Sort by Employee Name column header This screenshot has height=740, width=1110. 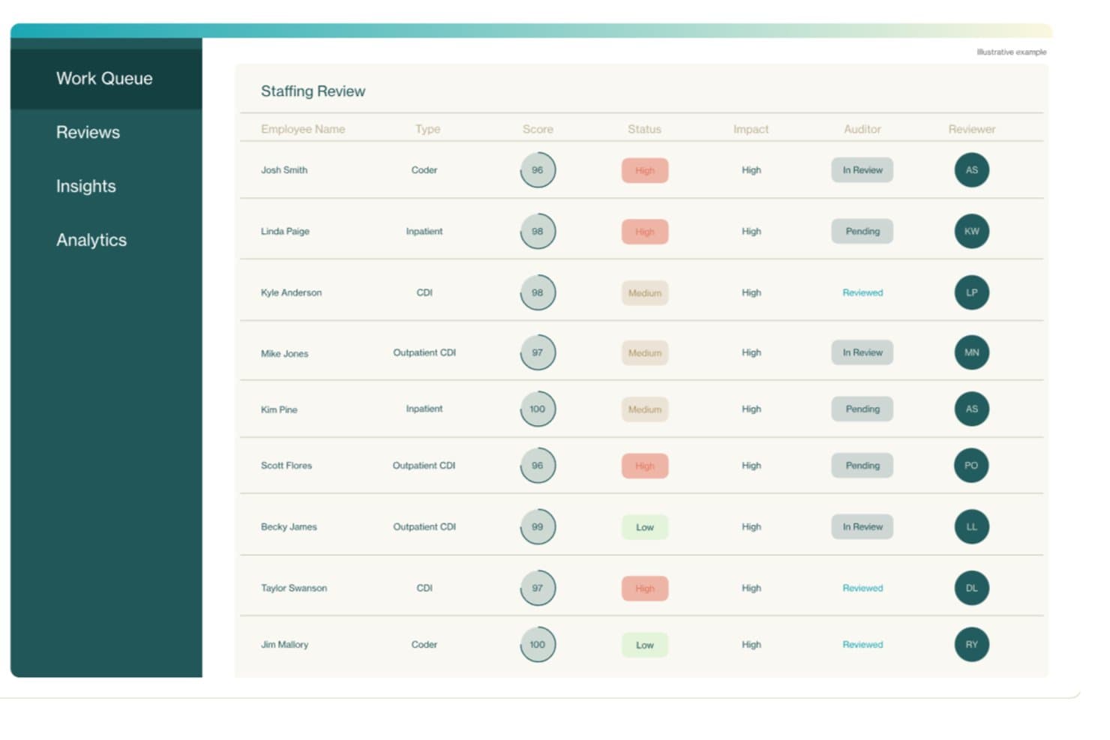click(x=303, y=129)
